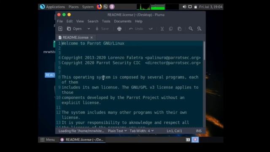Screen dimensions: 270x152
Task: Click the Open file button
Action: click(74, 29)
